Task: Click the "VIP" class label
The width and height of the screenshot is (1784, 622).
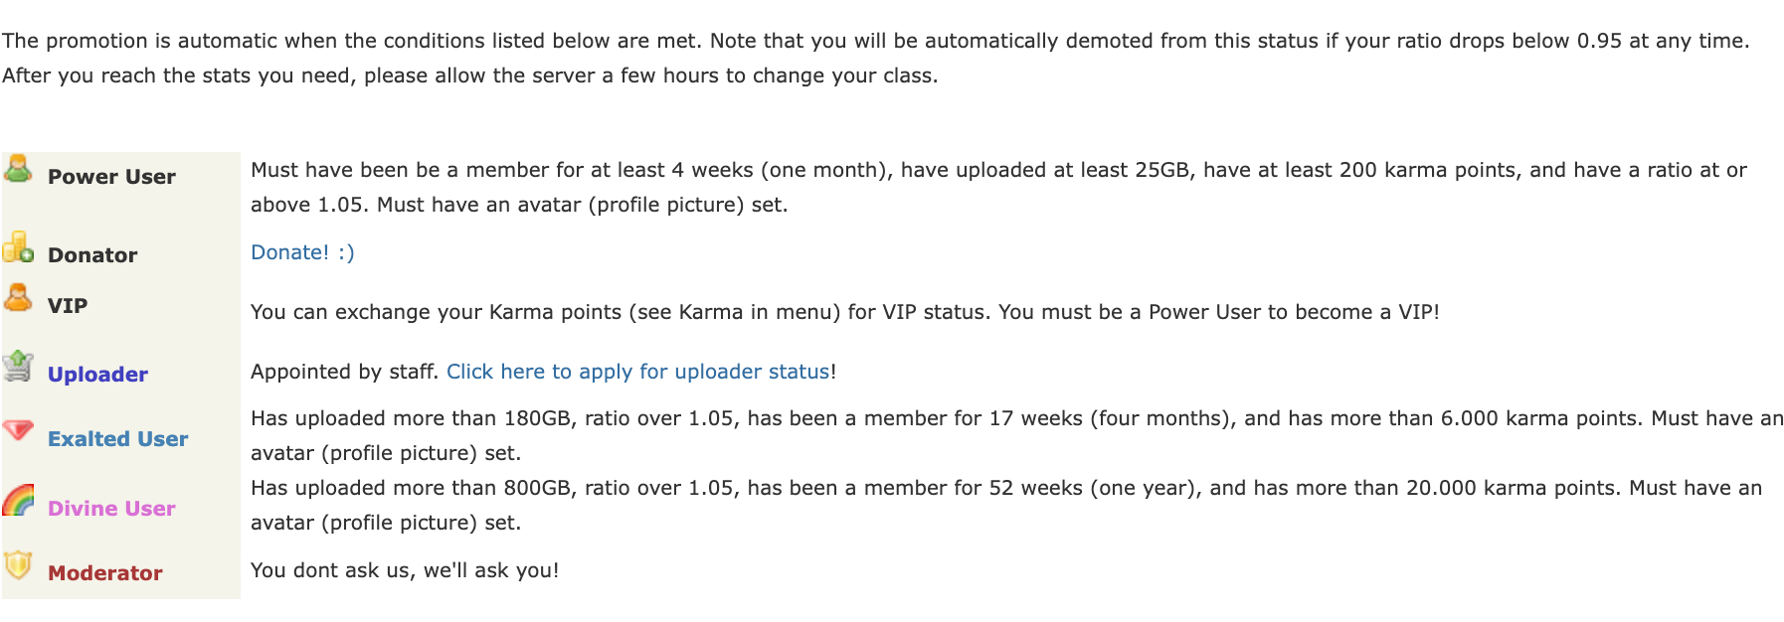Action: [68, 306]
